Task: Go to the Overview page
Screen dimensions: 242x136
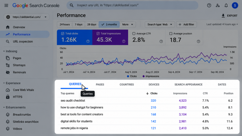Action: coord(19,27)
